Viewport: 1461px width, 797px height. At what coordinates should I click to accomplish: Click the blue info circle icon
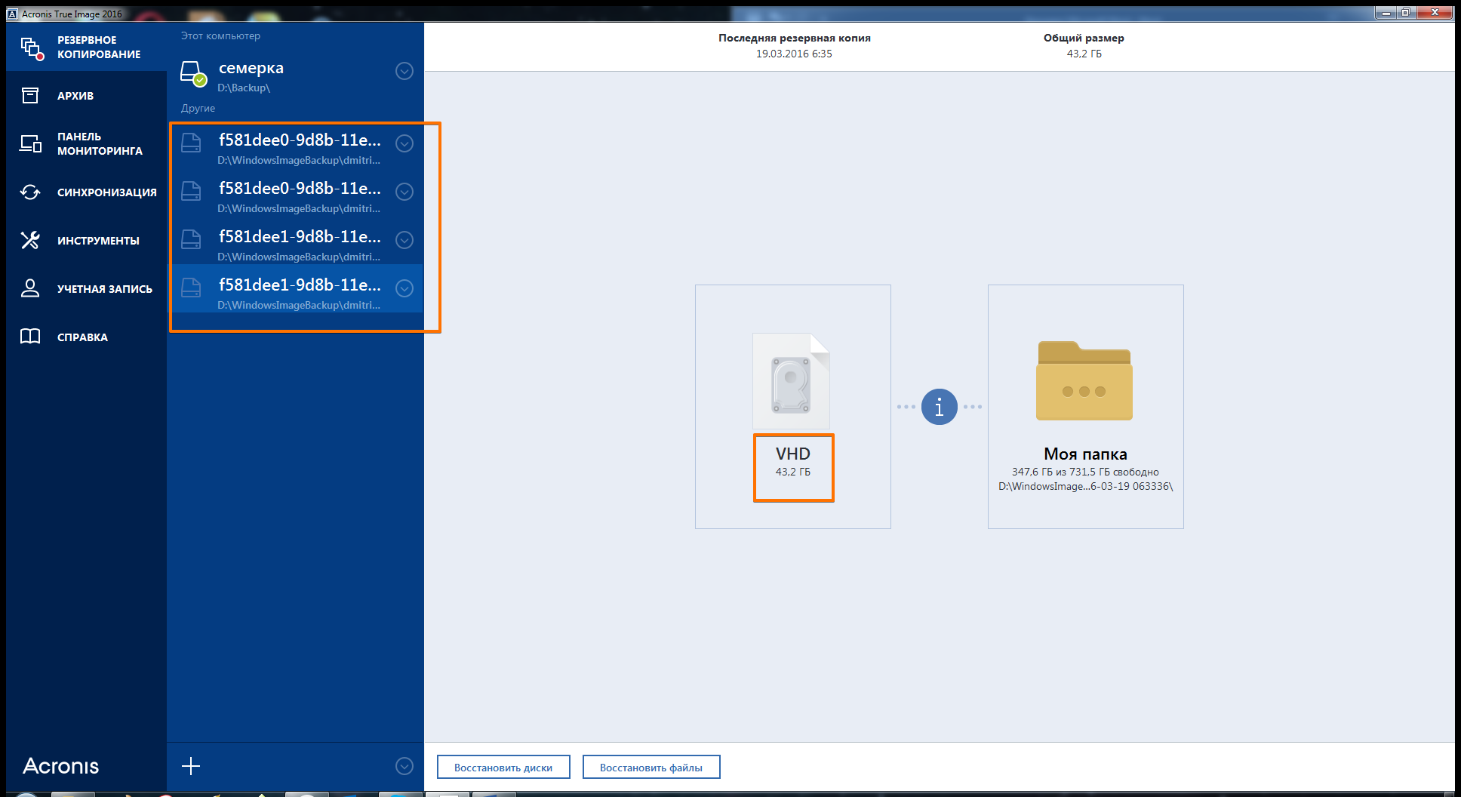(939, 407)
